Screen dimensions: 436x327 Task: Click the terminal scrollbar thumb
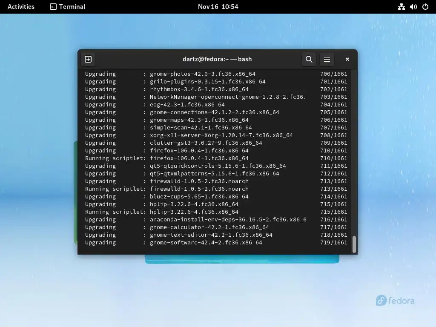pyautogui.click(x=354, y=244)
